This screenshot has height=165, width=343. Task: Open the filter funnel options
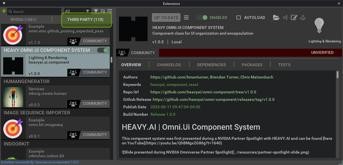[96, 11]
